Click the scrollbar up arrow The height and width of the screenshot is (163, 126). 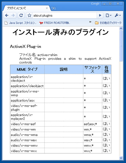coord(121,28)
